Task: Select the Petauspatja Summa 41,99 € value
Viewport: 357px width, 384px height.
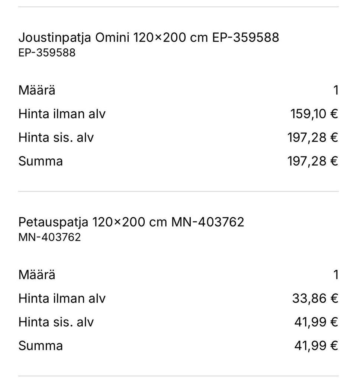Action: point(316,346)
